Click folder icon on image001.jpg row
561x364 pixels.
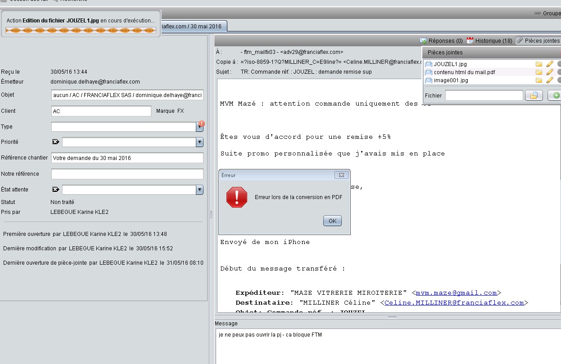click(539, 80)
